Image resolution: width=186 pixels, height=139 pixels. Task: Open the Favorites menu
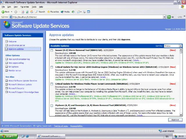click(x=24, y=7)
